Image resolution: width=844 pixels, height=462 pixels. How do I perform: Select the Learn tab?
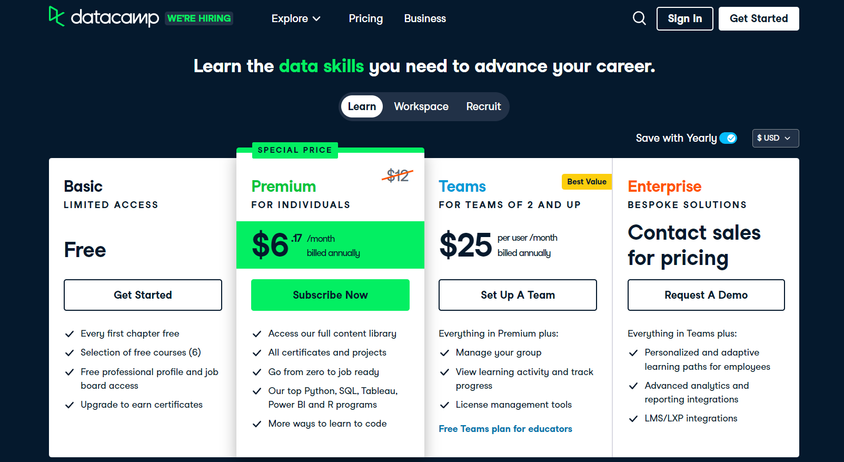362,106
